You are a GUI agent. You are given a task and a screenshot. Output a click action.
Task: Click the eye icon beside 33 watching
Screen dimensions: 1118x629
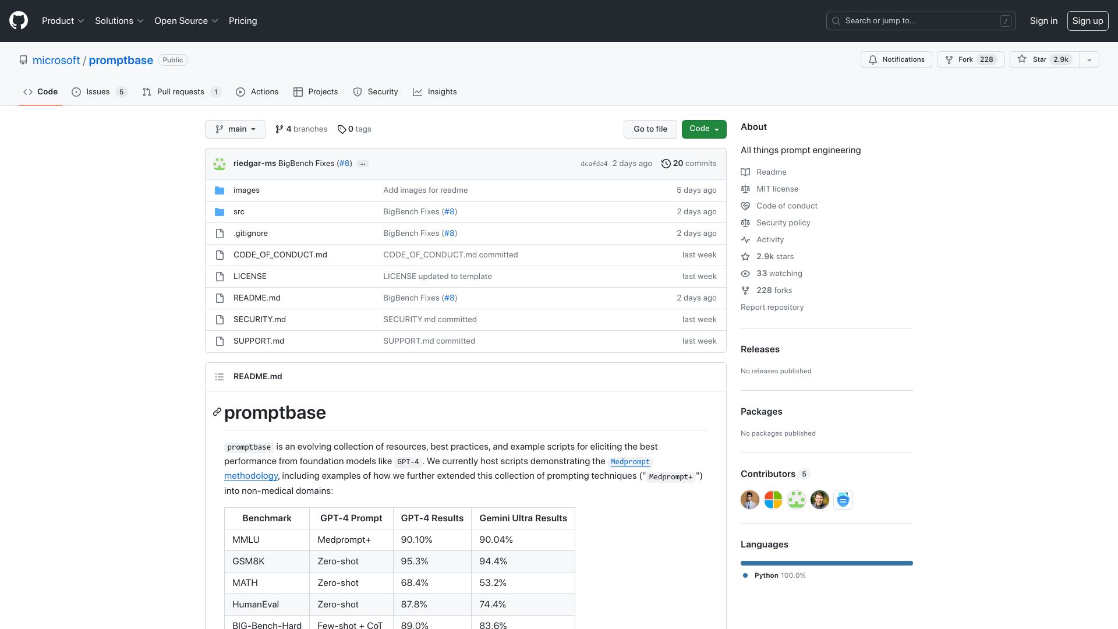coord(745,274)
